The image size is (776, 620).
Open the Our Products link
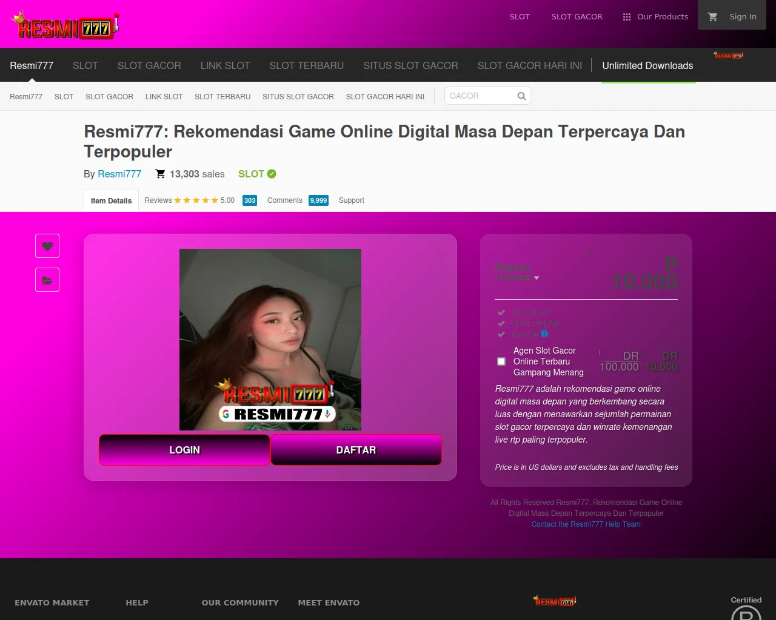coord(663,17)
